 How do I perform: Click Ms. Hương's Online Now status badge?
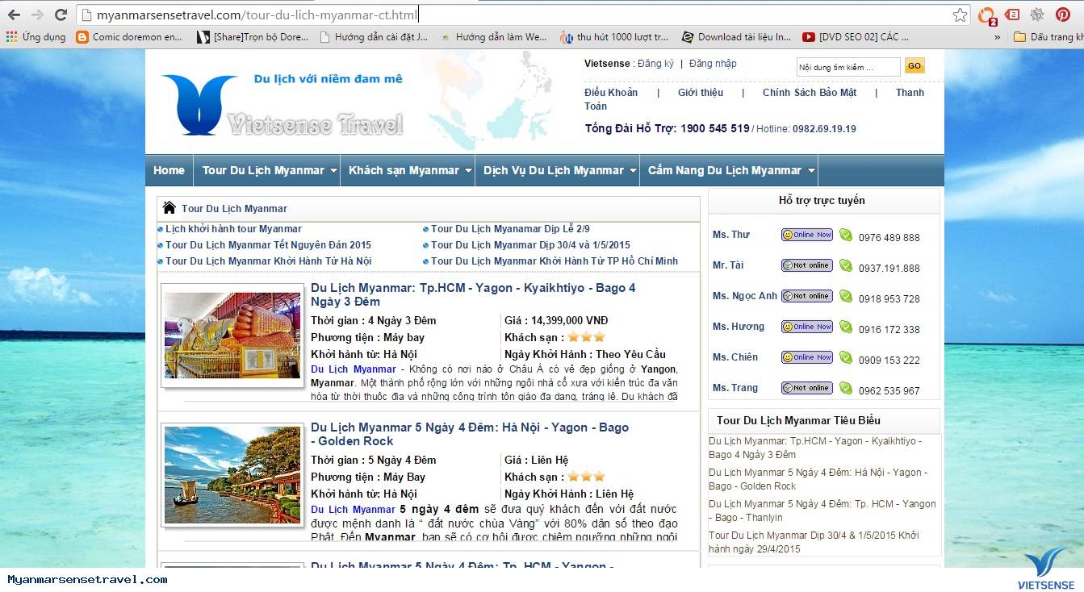[x=806, y=327]
